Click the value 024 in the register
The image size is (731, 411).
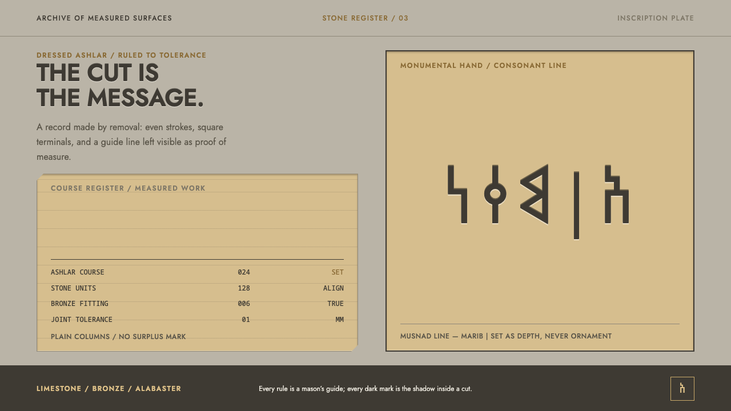click(x=244, y=272)
